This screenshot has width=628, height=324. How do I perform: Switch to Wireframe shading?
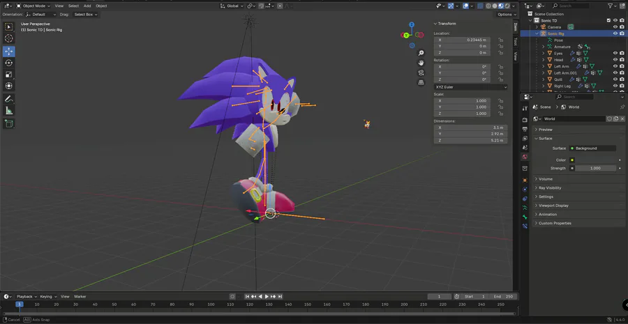point(489,6)
